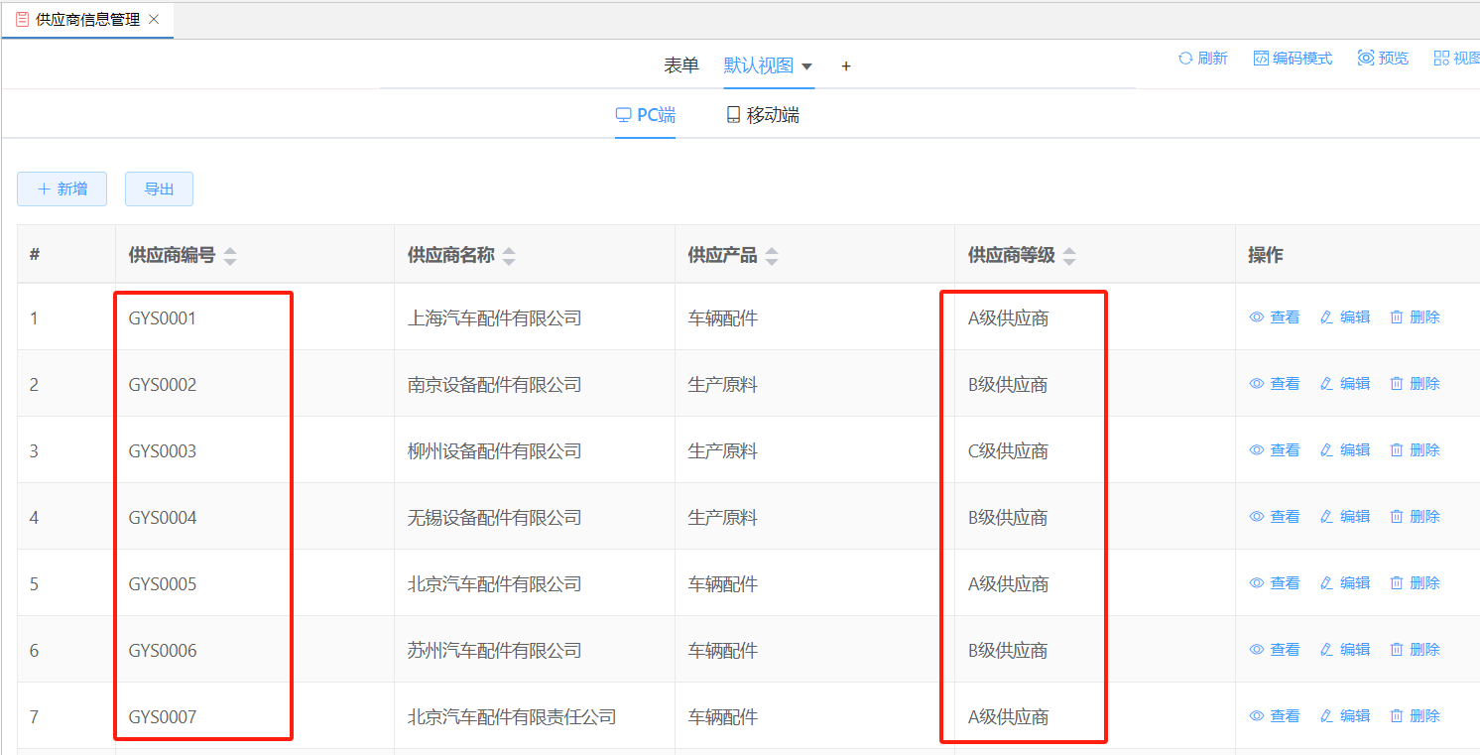
Task: Select the 南京设备配件有限公司 cell
Action: click(x=494, y=385)
